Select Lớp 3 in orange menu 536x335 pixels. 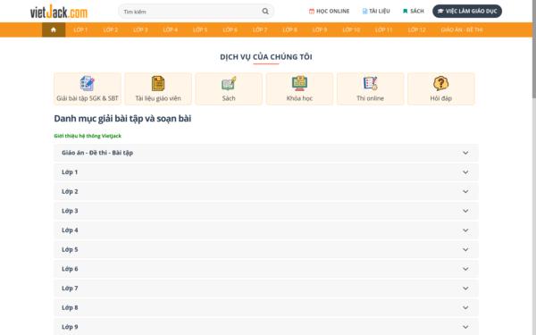140,29
